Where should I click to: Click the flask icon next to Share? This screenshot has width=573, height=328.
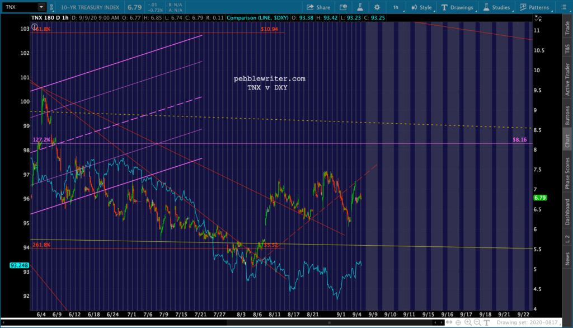(x=360, y=7)
